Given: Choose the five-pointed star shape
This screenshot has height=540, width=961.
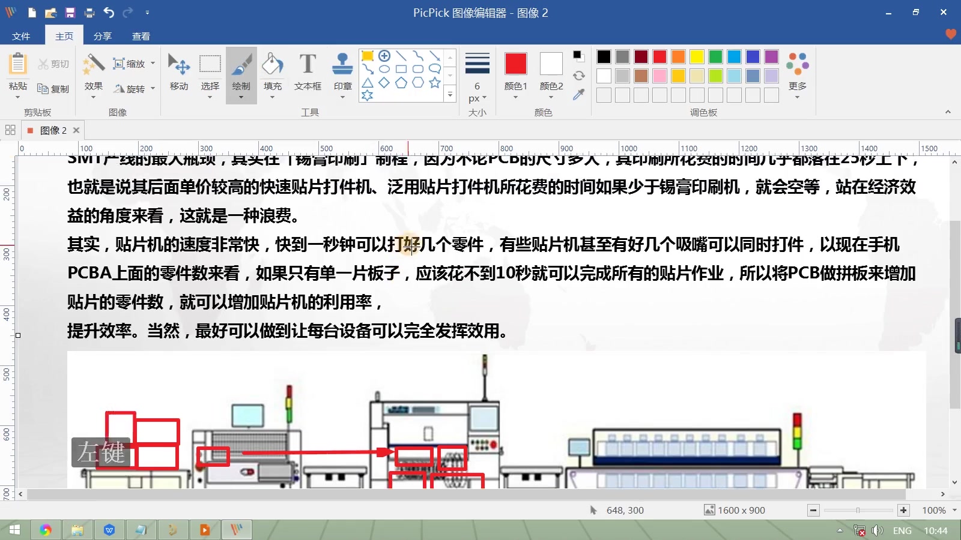Looking at the screenshot, I should [x=435, y=82].
